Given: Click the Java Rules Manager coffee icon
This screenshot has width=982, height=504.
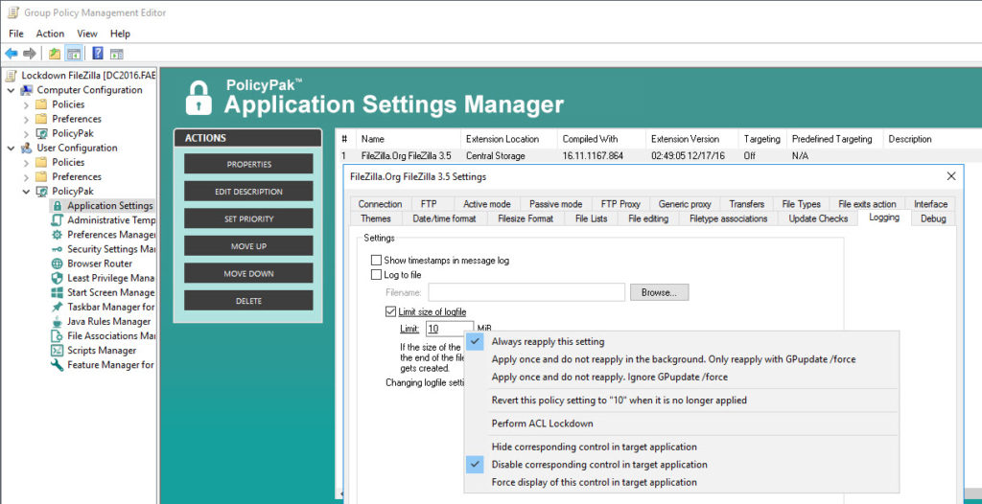Looking at the screenshot, I should click(x=57, y=321).
